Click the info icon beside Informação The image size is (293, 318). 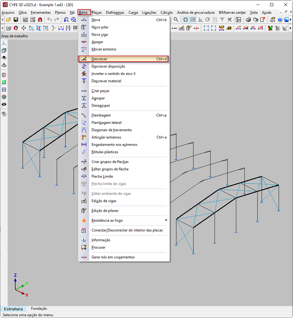tap(84, 240)
